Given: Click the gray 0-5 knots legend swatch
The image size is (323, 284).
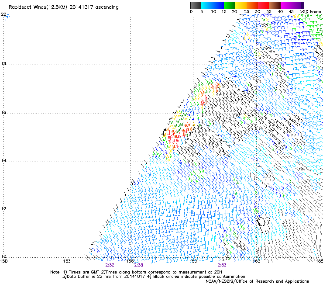Looking at the screenshot, I should [x=196, y=5].
